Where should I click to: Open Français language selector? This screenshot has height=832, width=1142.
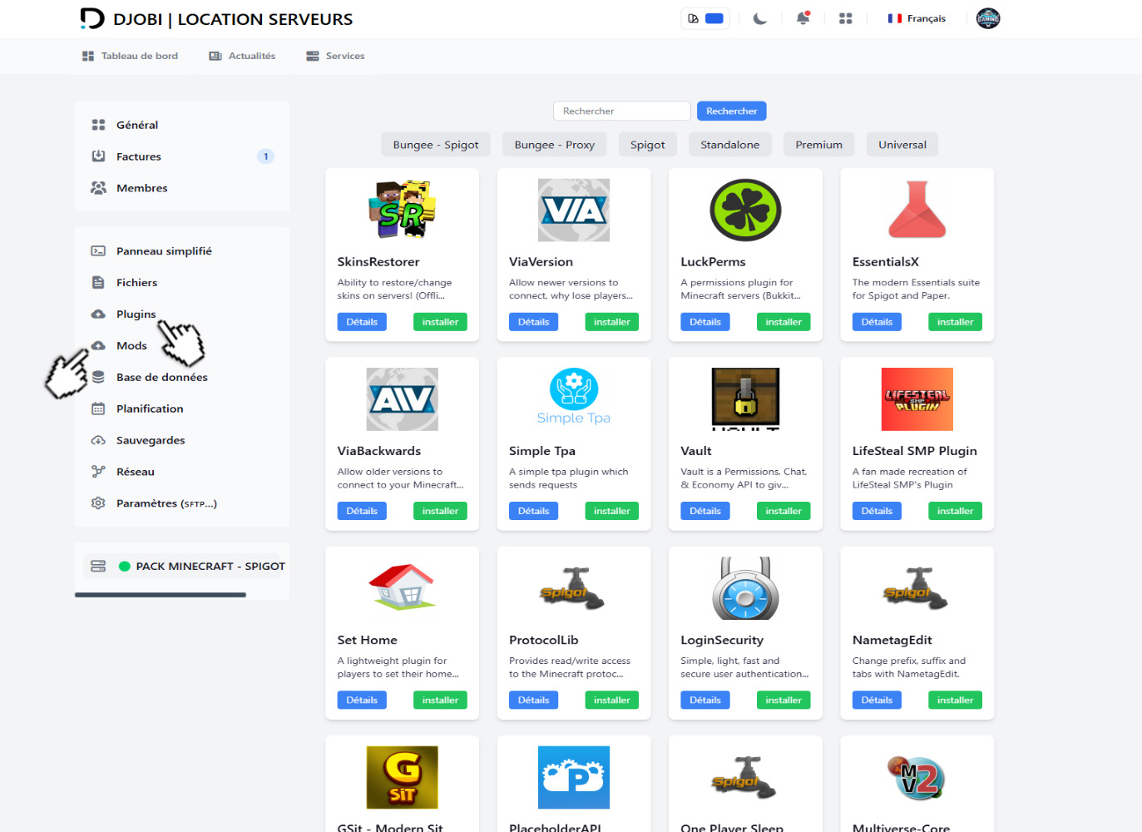917,18
